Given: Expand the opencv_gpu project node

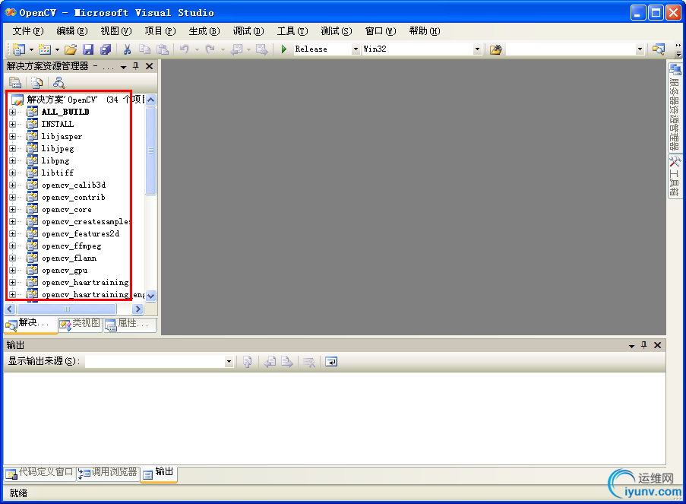Looking at the screenshot, I should pos(13,271).
